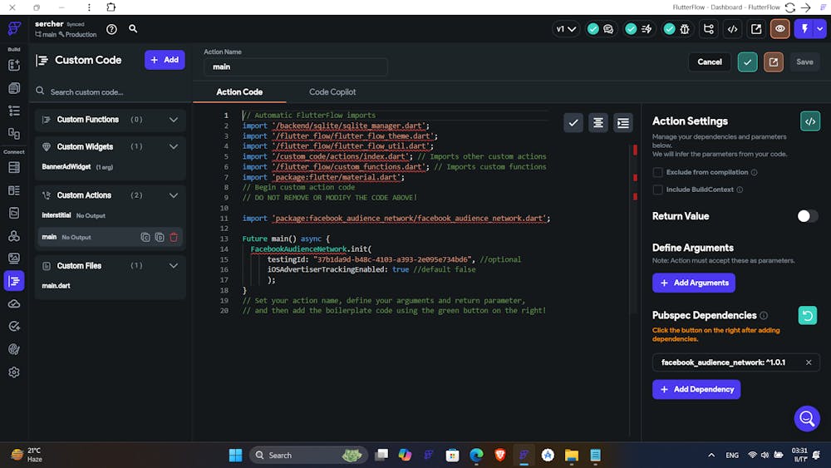Toggle the Return Value switch

(x=807, y=216)
